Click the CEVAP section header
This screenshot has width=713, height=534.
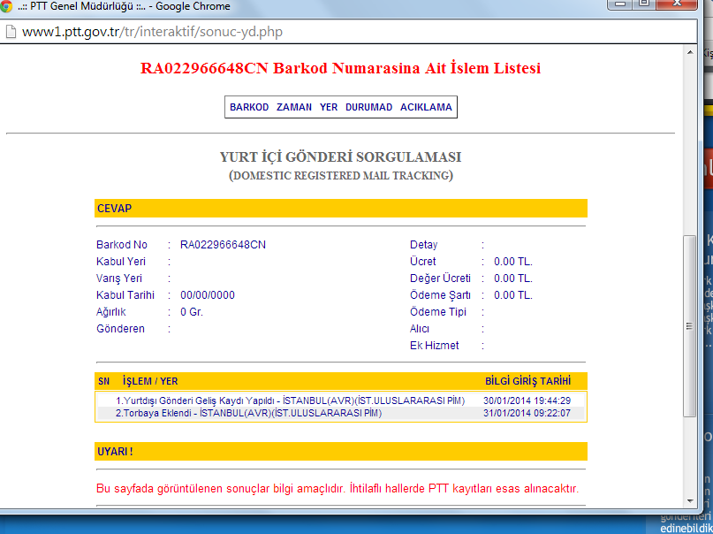340,209
